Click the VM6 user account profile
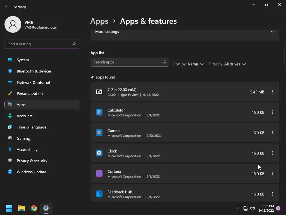The width and height of the screenshot is (286, 215). coord(31,25)
